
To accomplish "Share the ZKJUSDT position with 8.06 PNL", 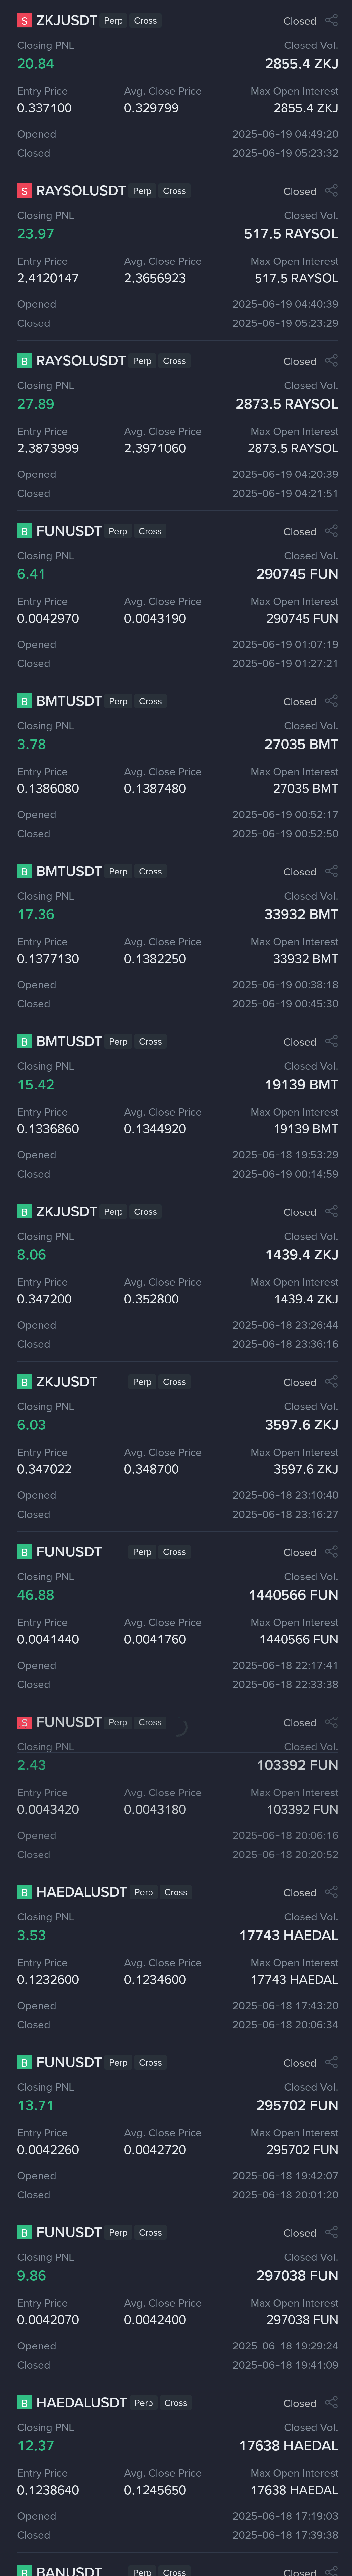I will [331, 1211].
